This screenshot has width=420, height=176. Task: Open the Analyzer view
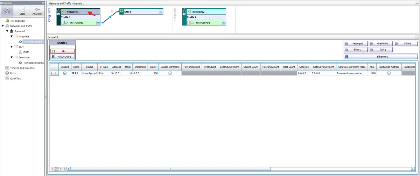(x=37, y=11)
